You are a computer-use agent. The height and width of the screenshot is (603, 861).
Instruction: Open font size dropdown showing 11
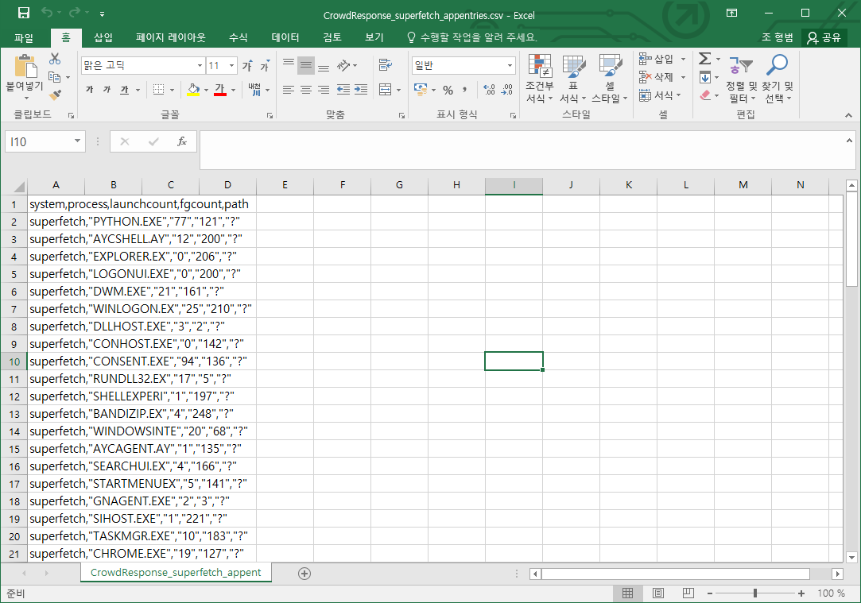[x=231, y=66]
